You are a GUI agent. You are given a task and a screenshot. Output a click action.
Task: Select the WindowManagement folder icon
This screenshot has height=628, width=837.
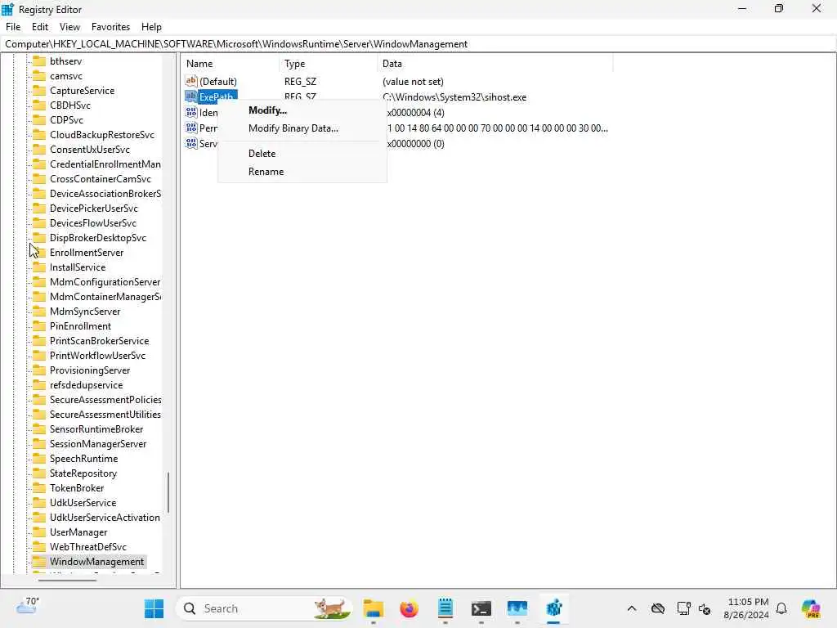[x=39, y=561]
